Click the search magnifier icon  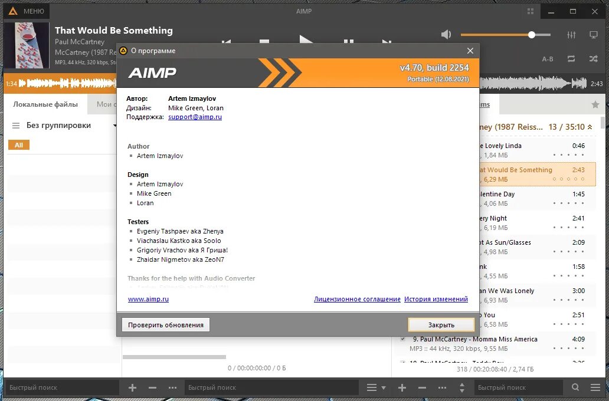coord(575,387)
